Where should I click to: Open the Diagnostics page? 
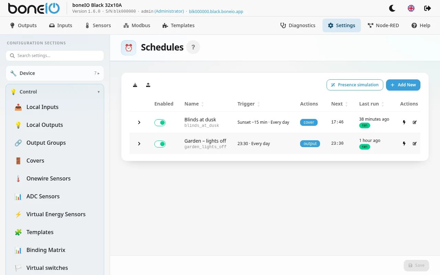coord(298,25)
